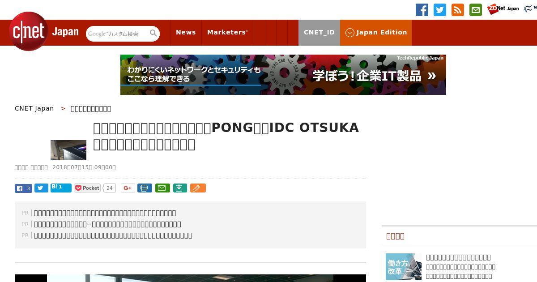Follow the second breadcrumb category link
The width and height of the screenshot is (537, 282).
click(x=91, y=109)
